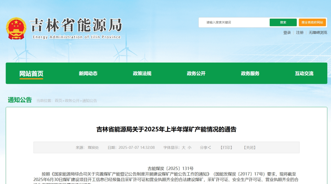This screenshot has width=331, height=184.
Task: Click the share icon next to 分享
Action: tap(209, 148)
